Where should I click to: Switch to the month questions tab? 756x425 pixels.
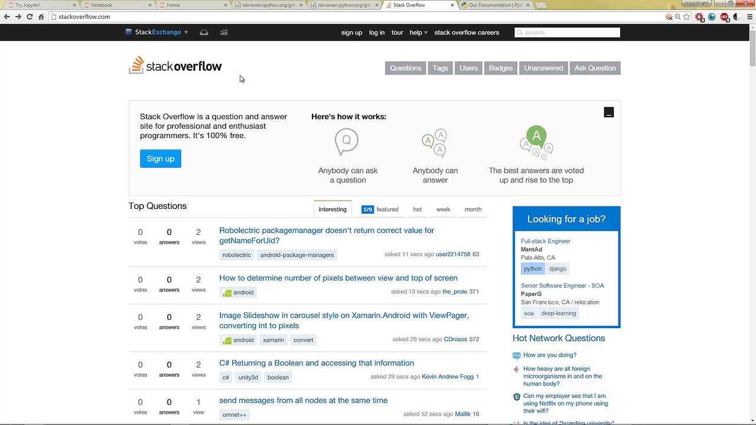tap(473, 209)
